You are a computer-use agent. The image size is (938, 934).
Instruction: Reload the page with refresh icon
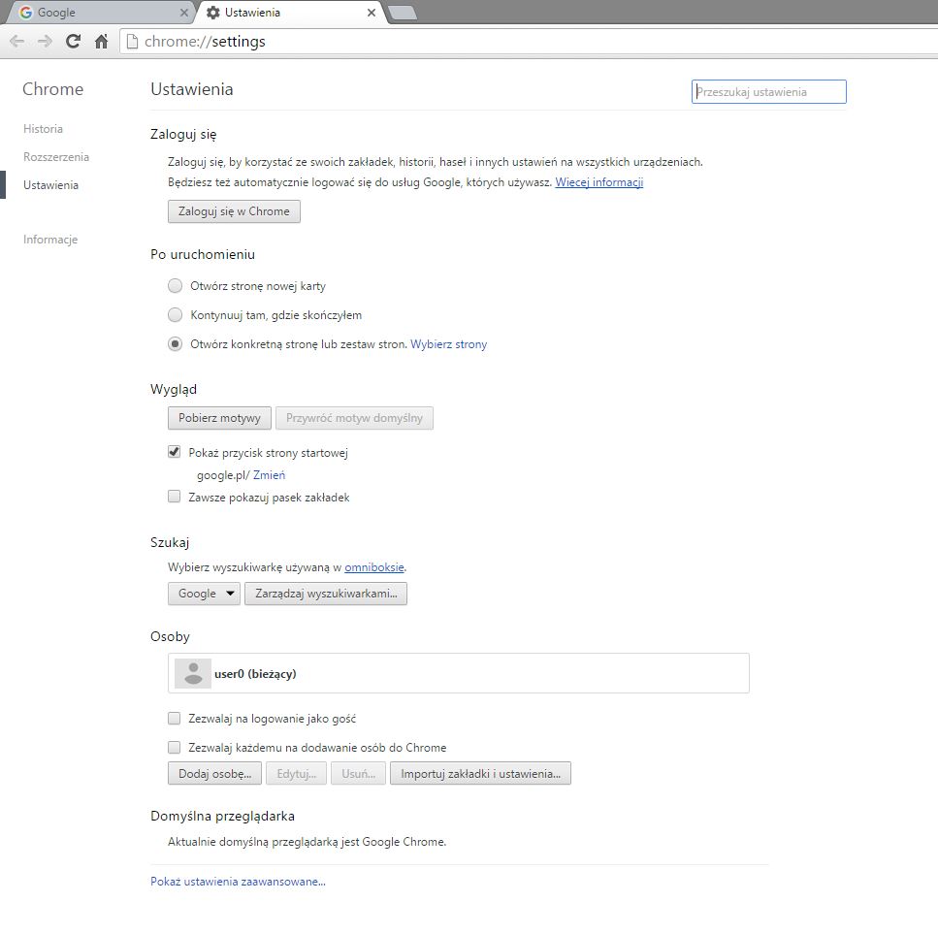73,42
